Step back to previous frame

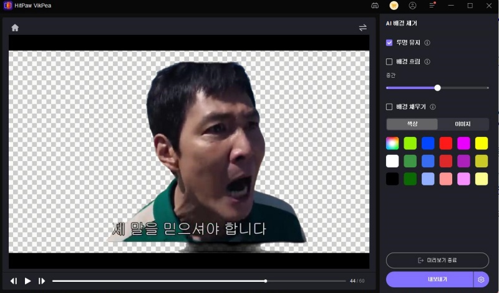pos(14,281)
